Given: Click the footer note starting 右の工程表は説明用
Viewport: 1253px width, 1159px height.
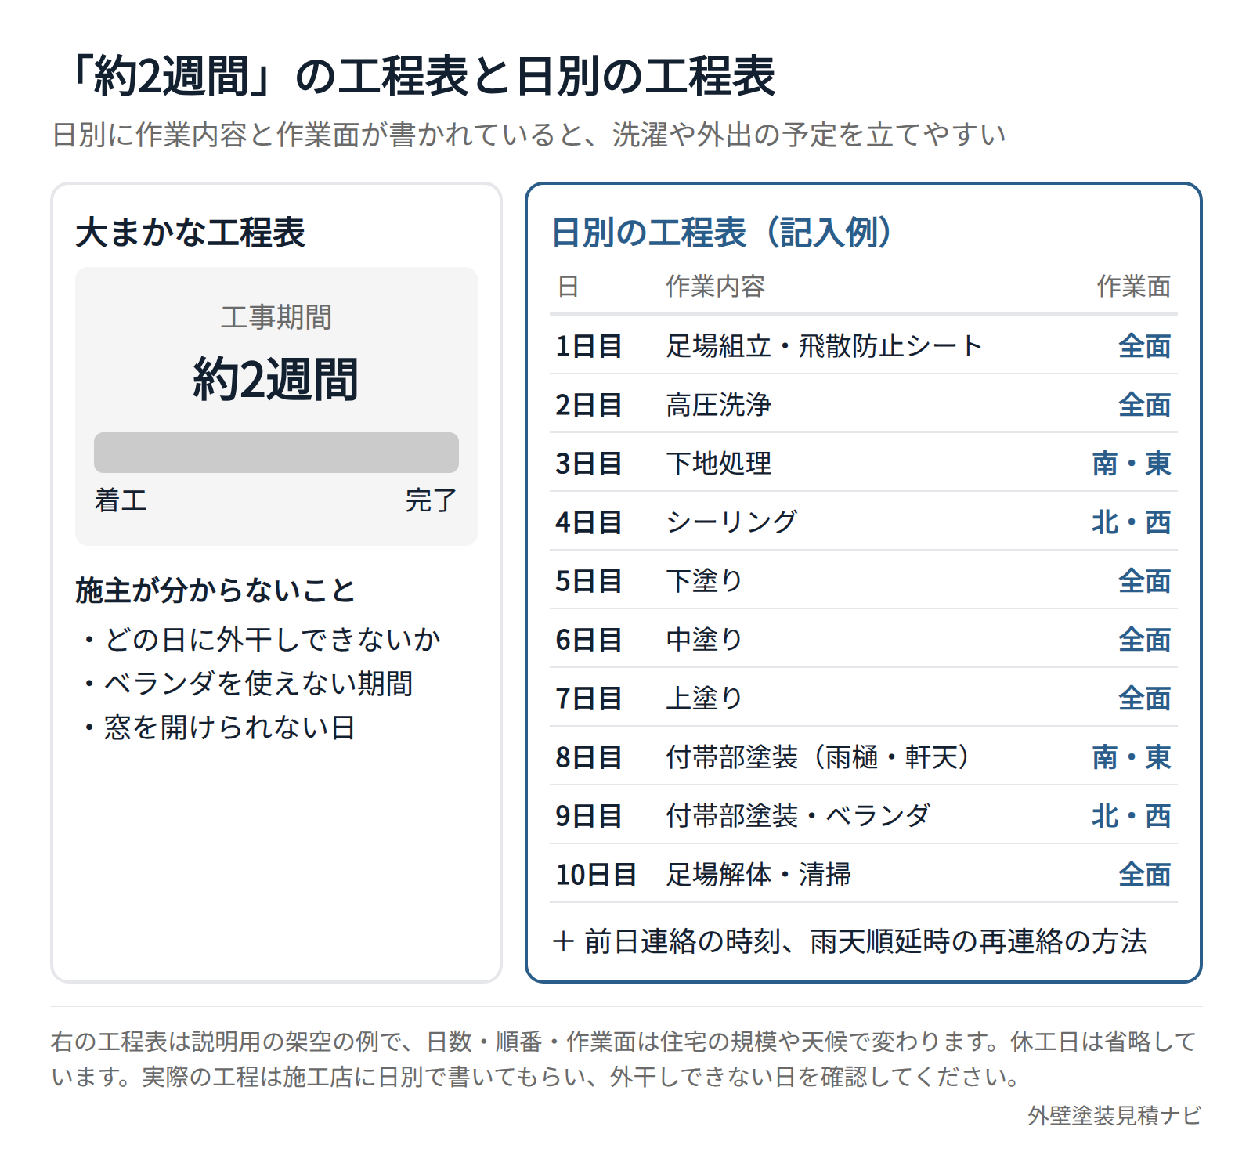Looking at the screenshot, I should 624,1059.
